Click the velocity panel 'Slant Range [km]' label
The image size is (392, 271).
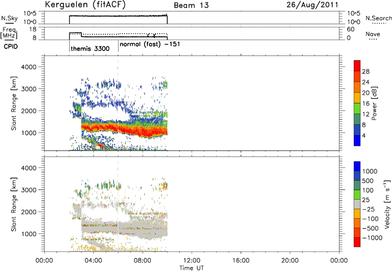(14, 204)
